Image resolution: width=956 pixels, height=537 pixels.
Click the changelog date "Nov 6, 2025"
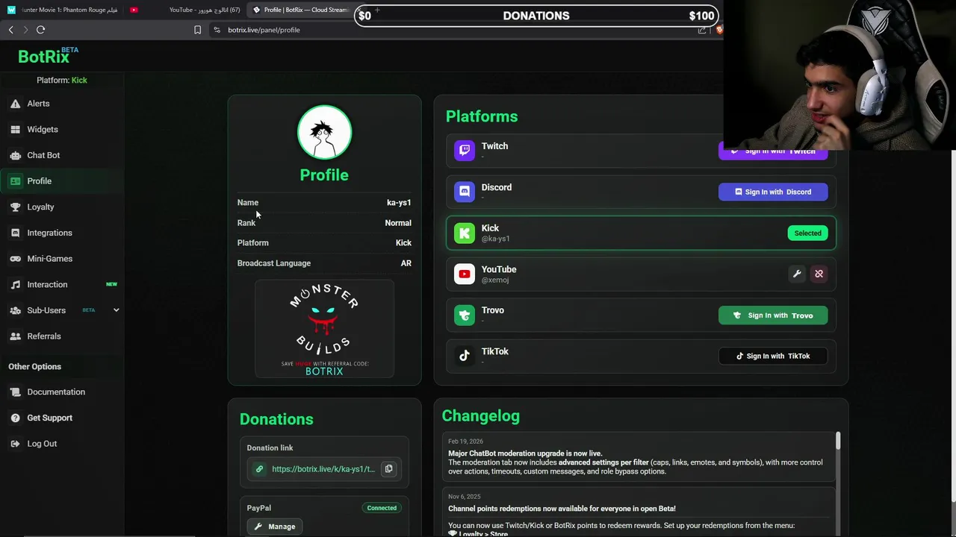coord(465,497)
